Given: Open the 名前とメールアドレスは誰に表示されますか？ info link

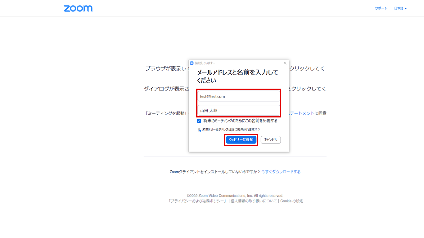Looking at the screenshot, I should (231, 130).
